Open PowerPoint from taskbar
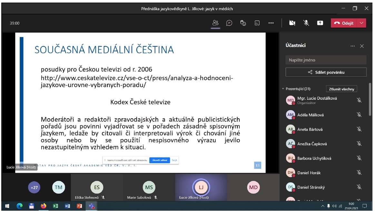 [x=79, y=206]
